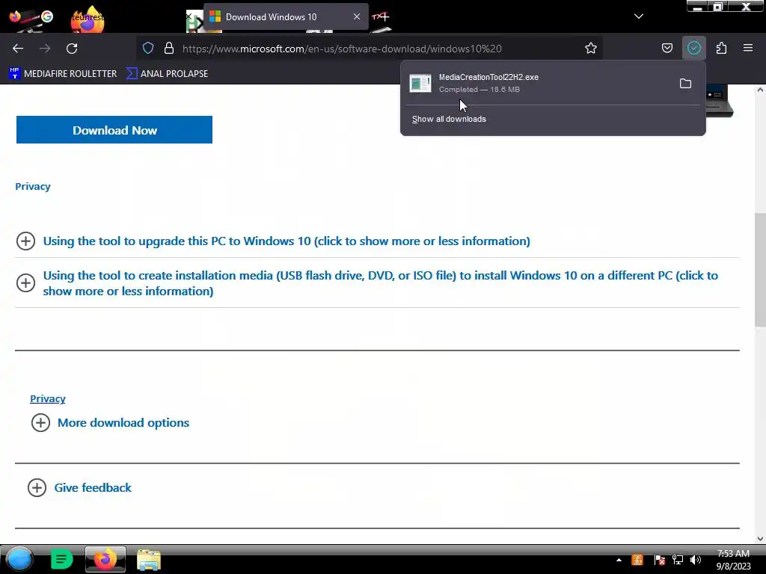The image size is (766, 574).
Task: Click the site security padlock icon
Action: coord(169,48)
